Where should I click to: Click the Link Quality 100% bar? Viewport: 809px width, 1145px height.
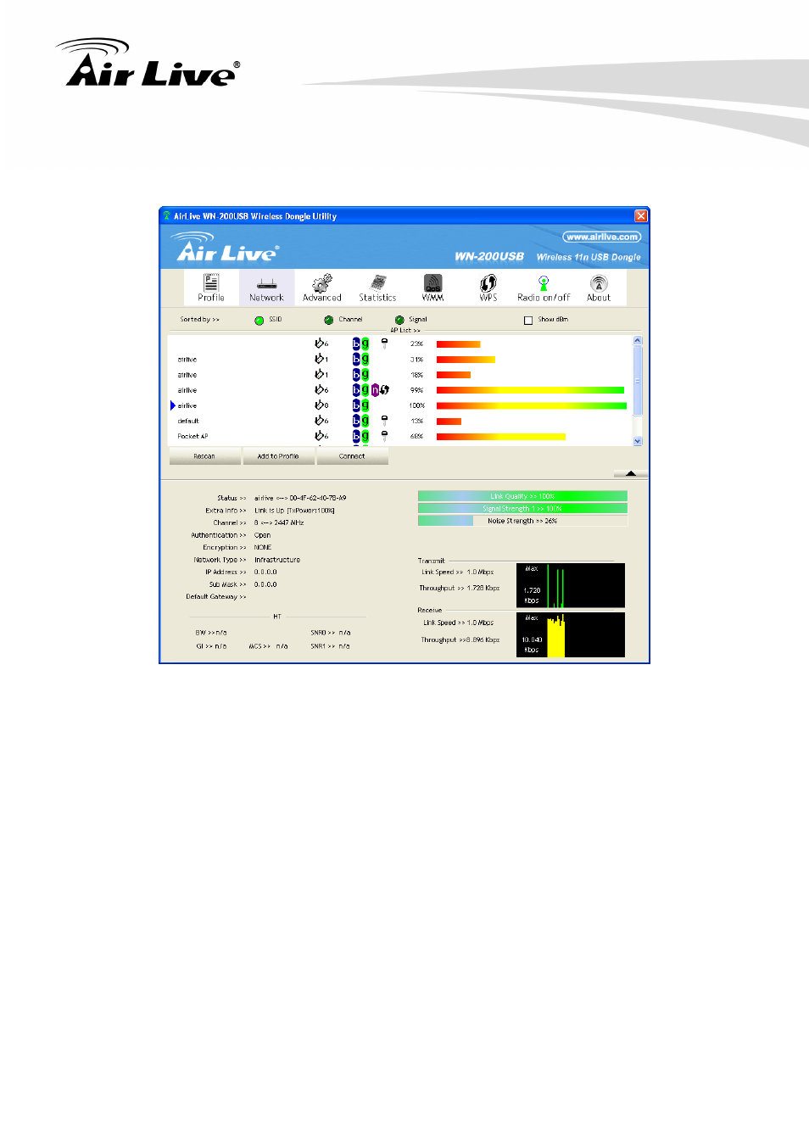pos(522,496)
